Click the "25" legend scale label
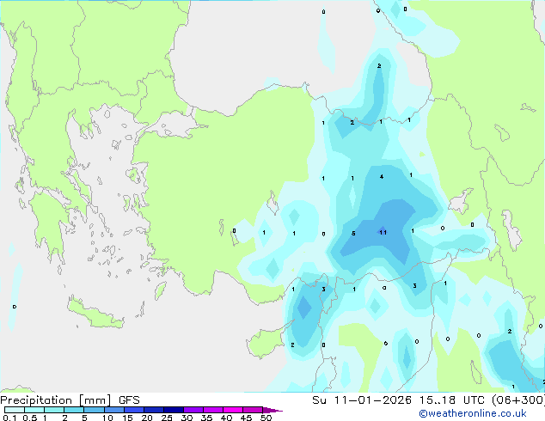545x421 pixels. click(167, 418)
